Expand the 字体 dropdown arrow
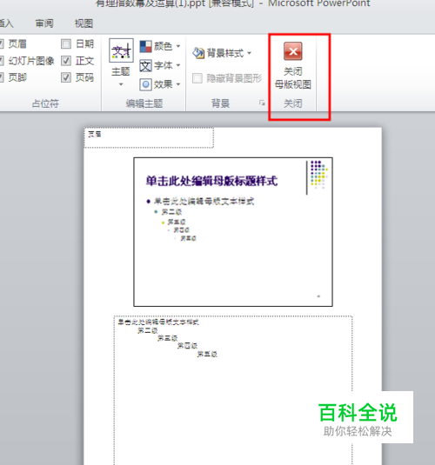Image resolution: width=435 pixels, height=465 pixels. (178, 65)
